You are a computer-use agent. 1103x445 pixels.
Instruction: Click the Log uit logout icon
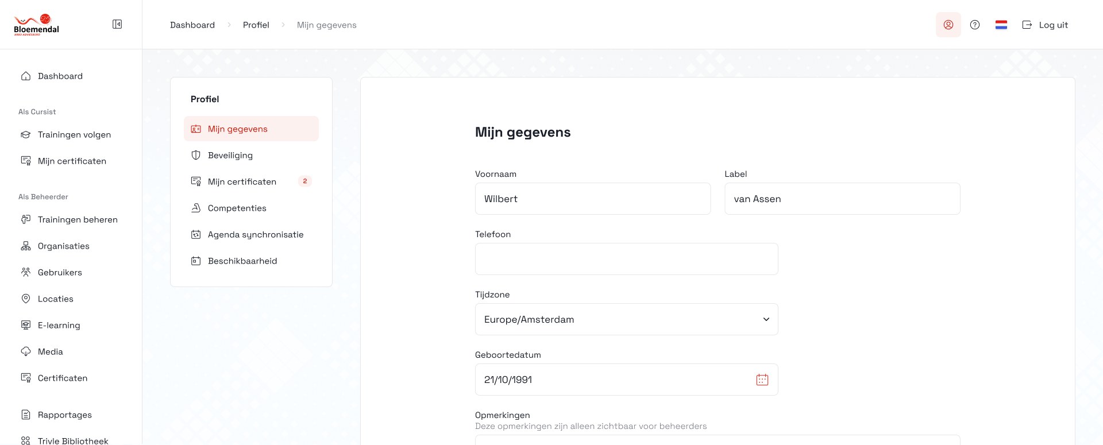click(x=1027, y=25)
